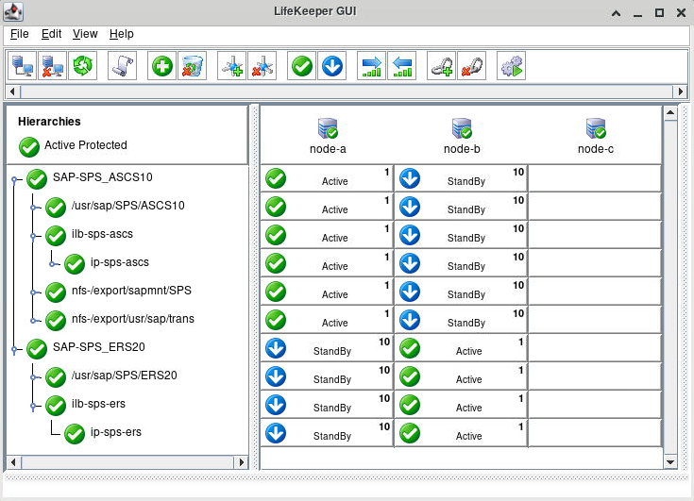Image resolution: width=694 pixels, height=501 pixels.
Task: Collapse the ilb-sps-ers tree node
Action: pyautogui.click(x=33, y=406)
